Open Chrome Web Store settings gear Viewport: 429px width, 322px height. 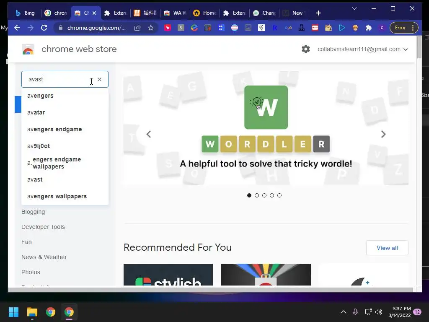[305, 49]
